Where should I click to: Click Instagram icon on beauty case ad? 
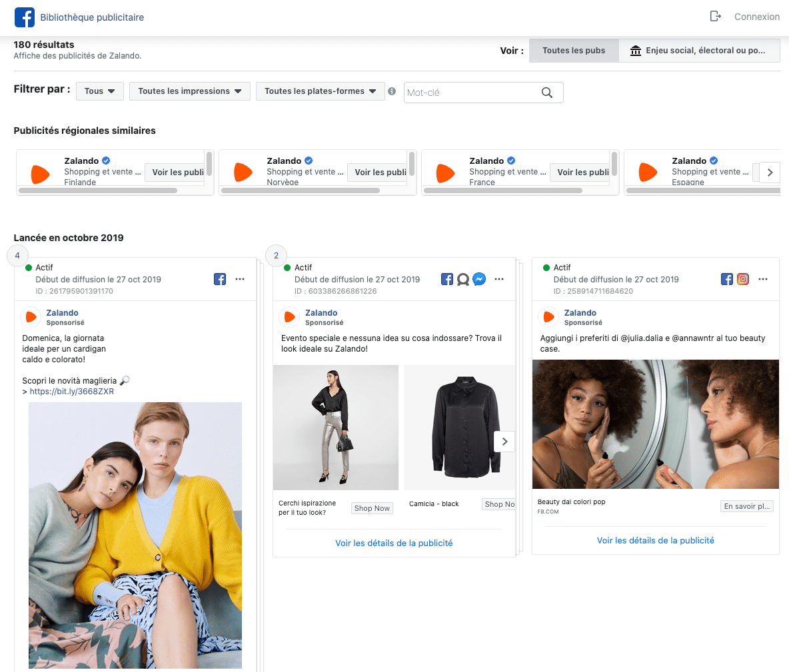(743, 279)
